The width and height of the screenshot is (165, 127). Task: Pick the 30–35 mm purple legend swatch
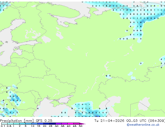59,124
